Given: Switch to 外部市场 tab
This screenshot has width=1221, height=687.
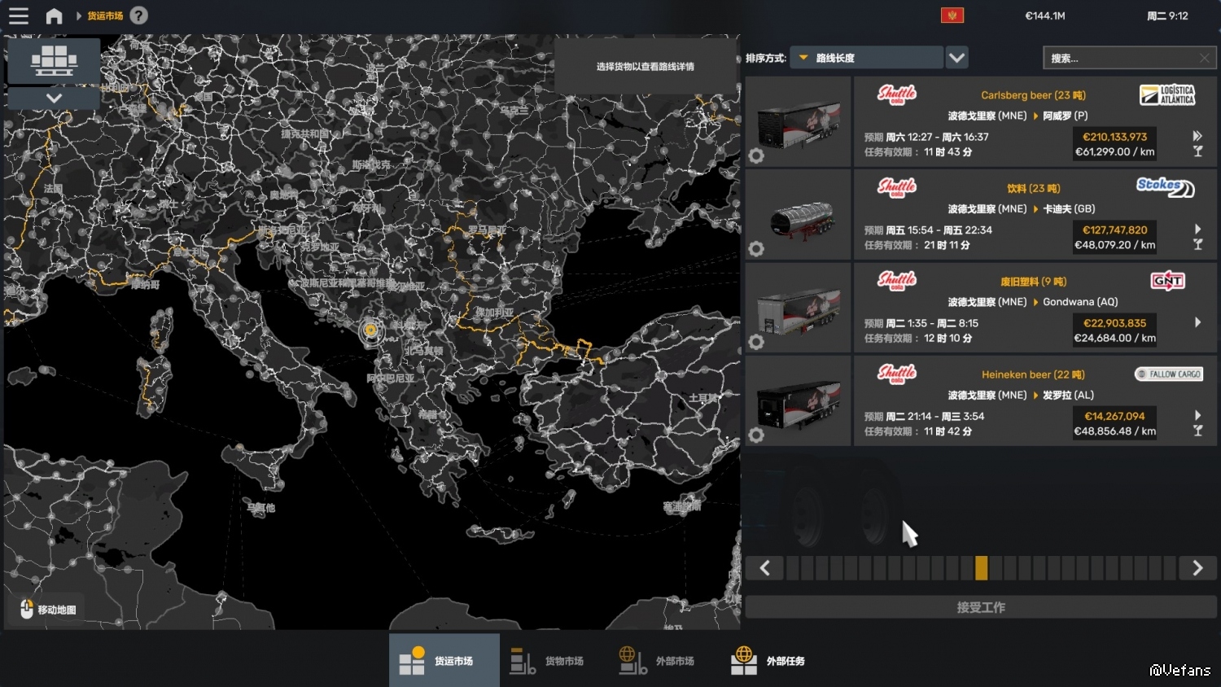Looking at the screenshot, I should click(x=658, y=661).
